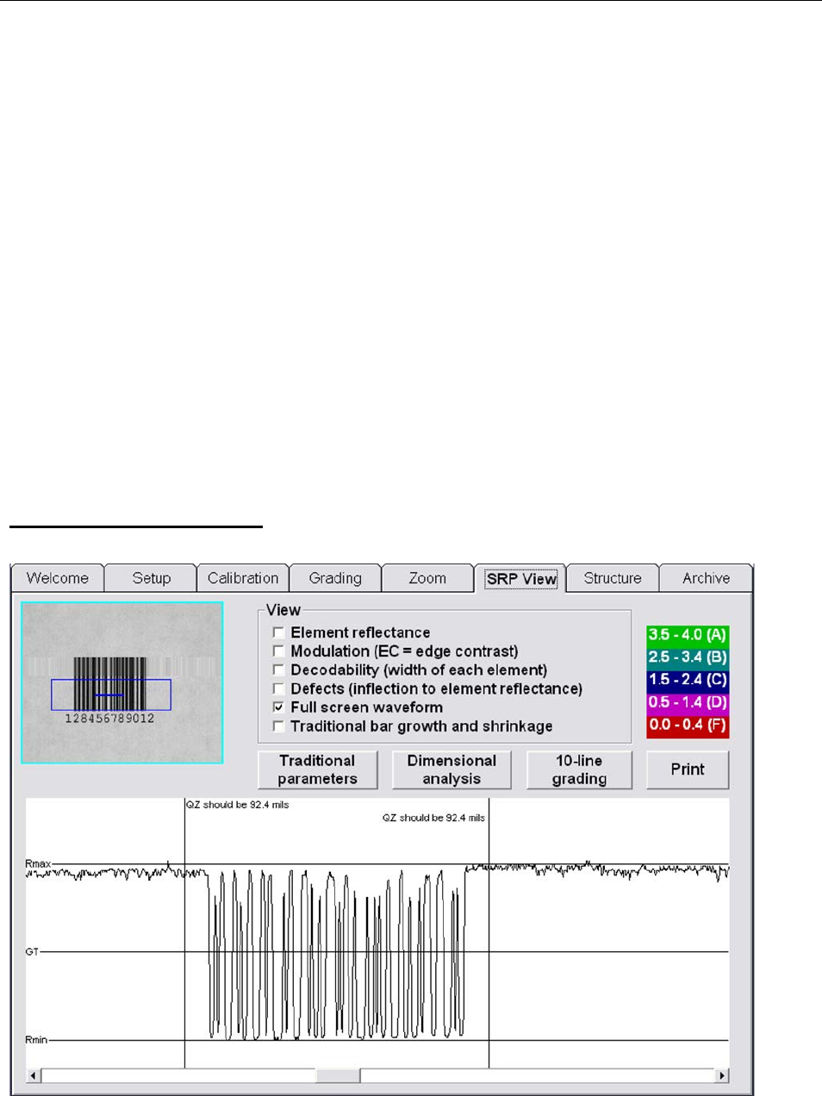
Task: Click the blue 1.5 - 2.4 (C) grade swatch
Action: [x=688, y=680]
